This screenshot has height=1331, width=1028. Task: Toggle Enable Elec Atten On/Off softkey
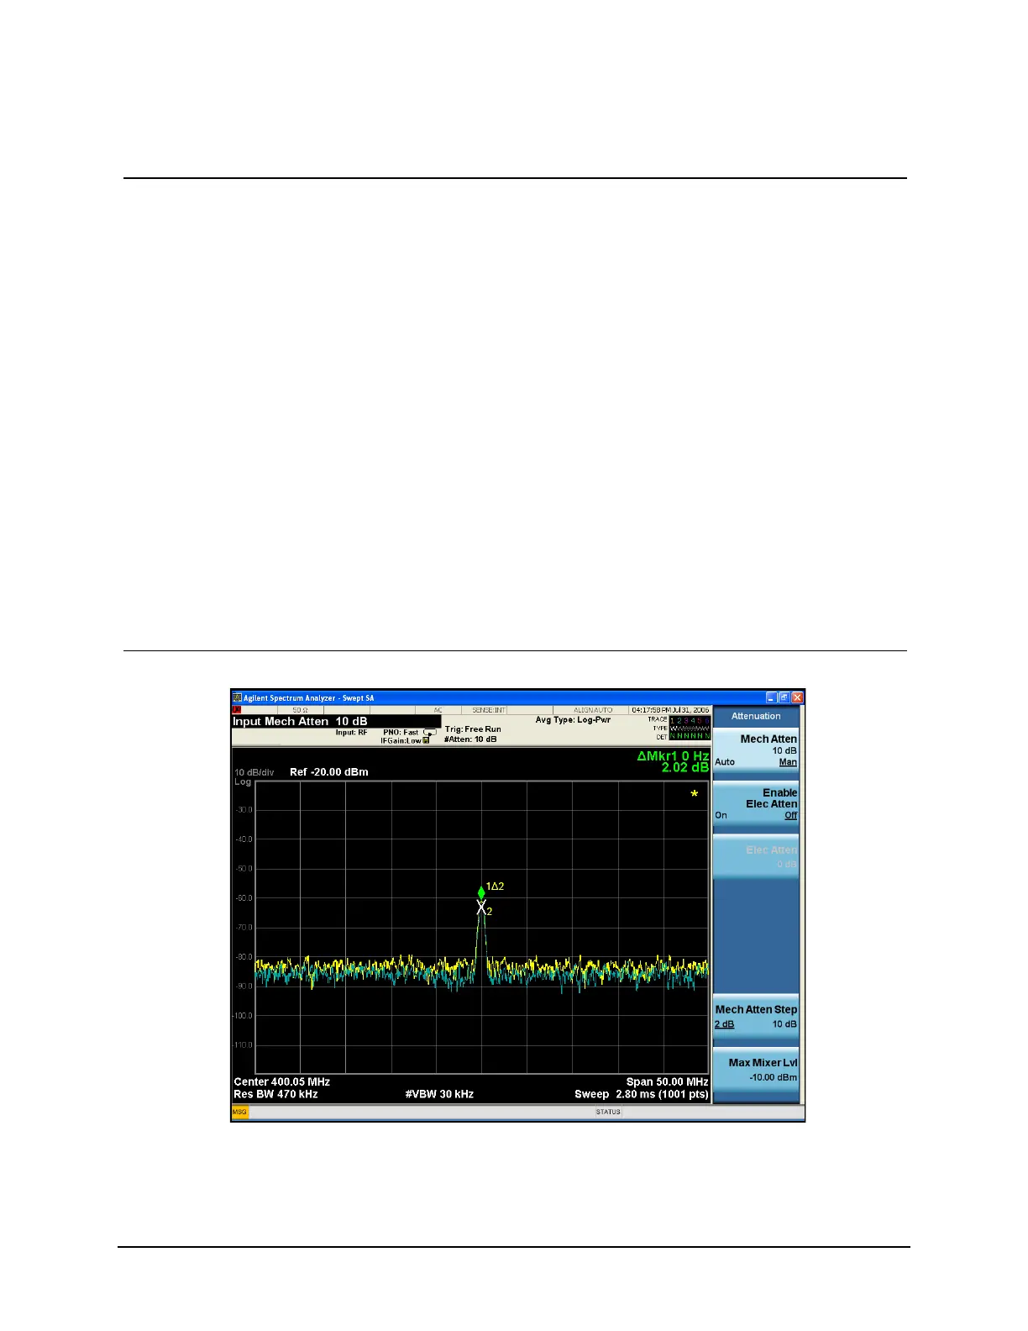click(x=756, y=803)
